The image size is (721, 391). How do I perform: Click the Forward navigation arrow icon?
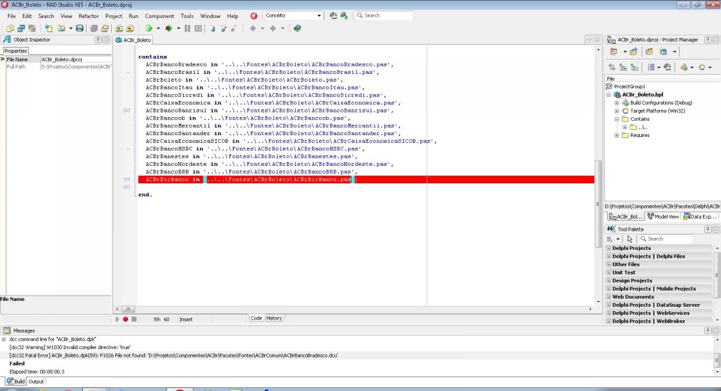tap(273, 28)
